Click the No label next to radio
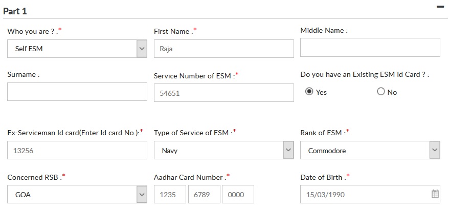Screen dimensions: 449x209 point(392,92)
